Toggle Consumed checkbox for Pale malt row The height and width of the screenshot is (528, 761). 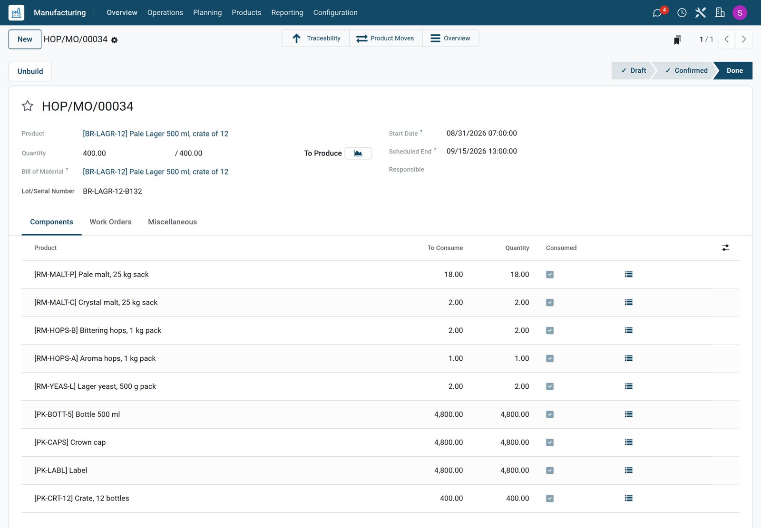[x=550, y=275]
